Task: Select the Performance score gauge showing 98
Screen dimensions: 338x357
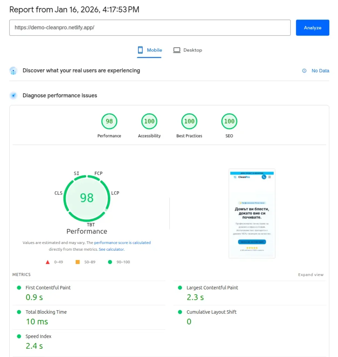Action: (109, 121)
